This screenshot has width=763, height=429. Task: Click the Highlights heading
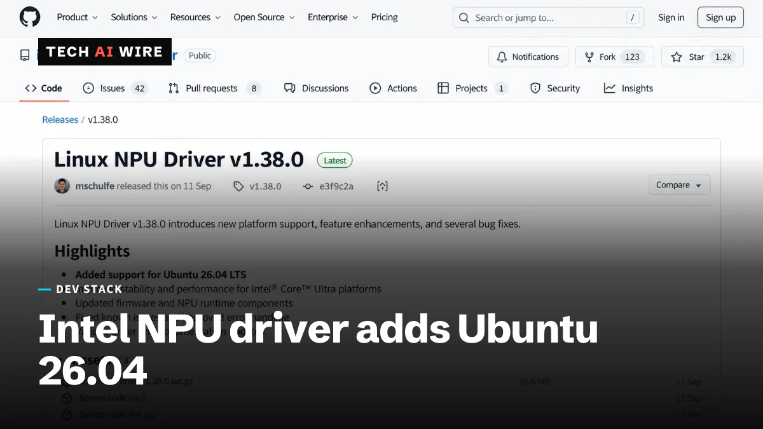(x=92, y=251)
